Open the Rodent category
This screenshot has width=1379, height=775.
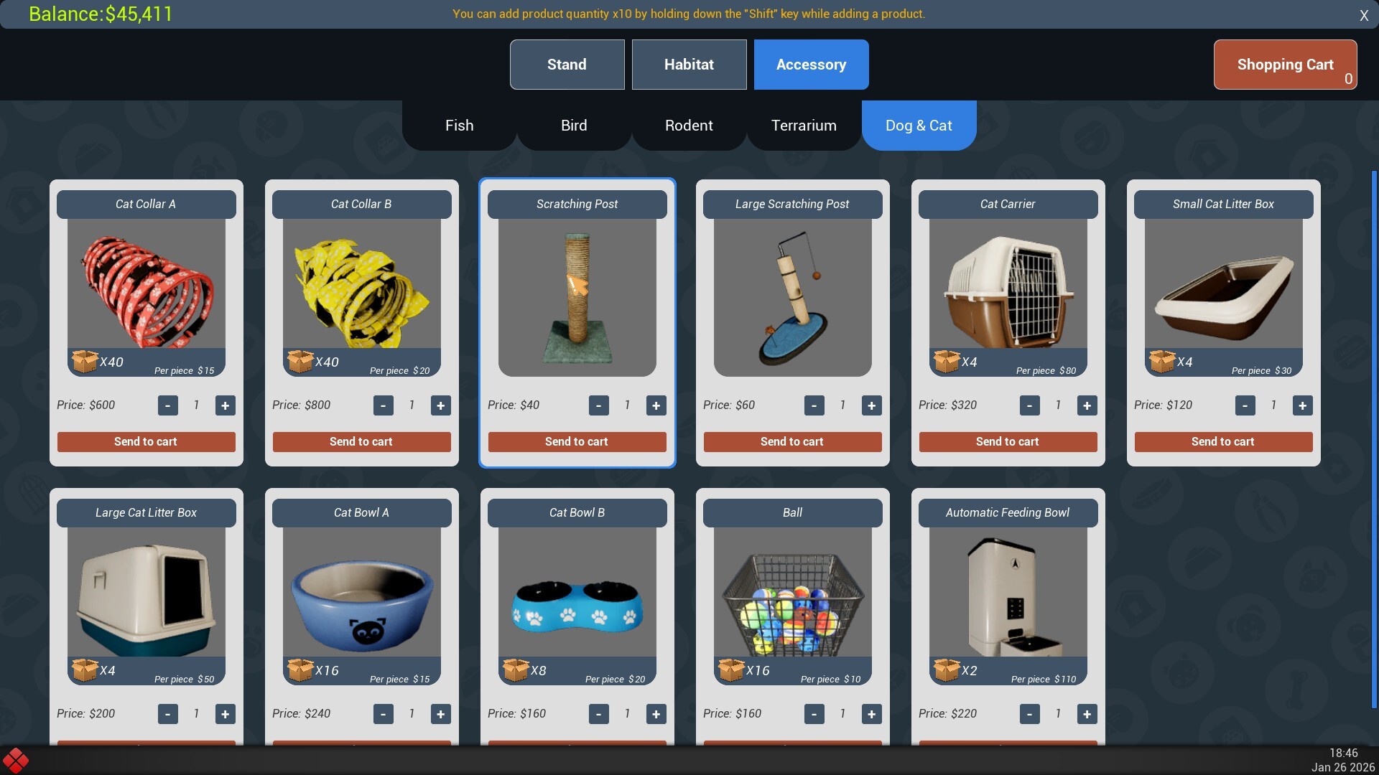[688, 125]
